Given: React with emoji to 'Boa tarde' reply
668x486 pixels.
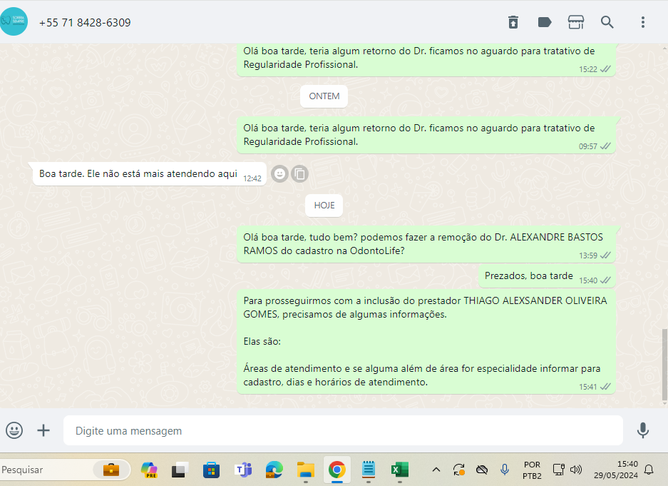Looking at the screenshot, I should (x=279, y=173).
